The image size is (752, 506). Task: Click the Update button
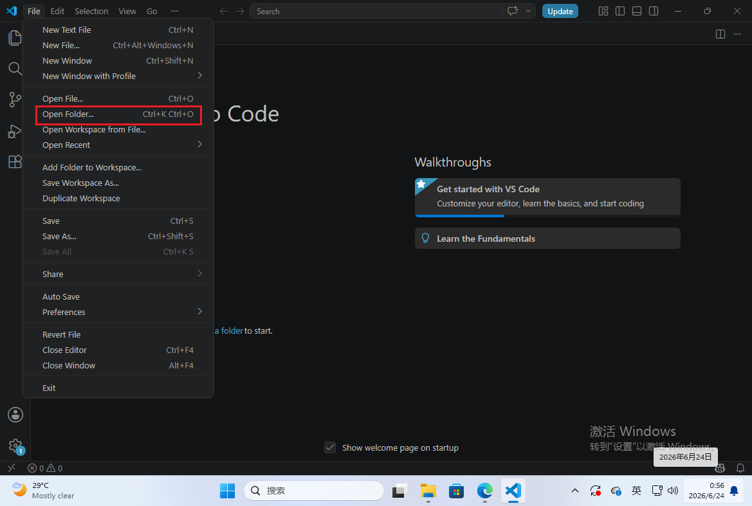point(560,11)
